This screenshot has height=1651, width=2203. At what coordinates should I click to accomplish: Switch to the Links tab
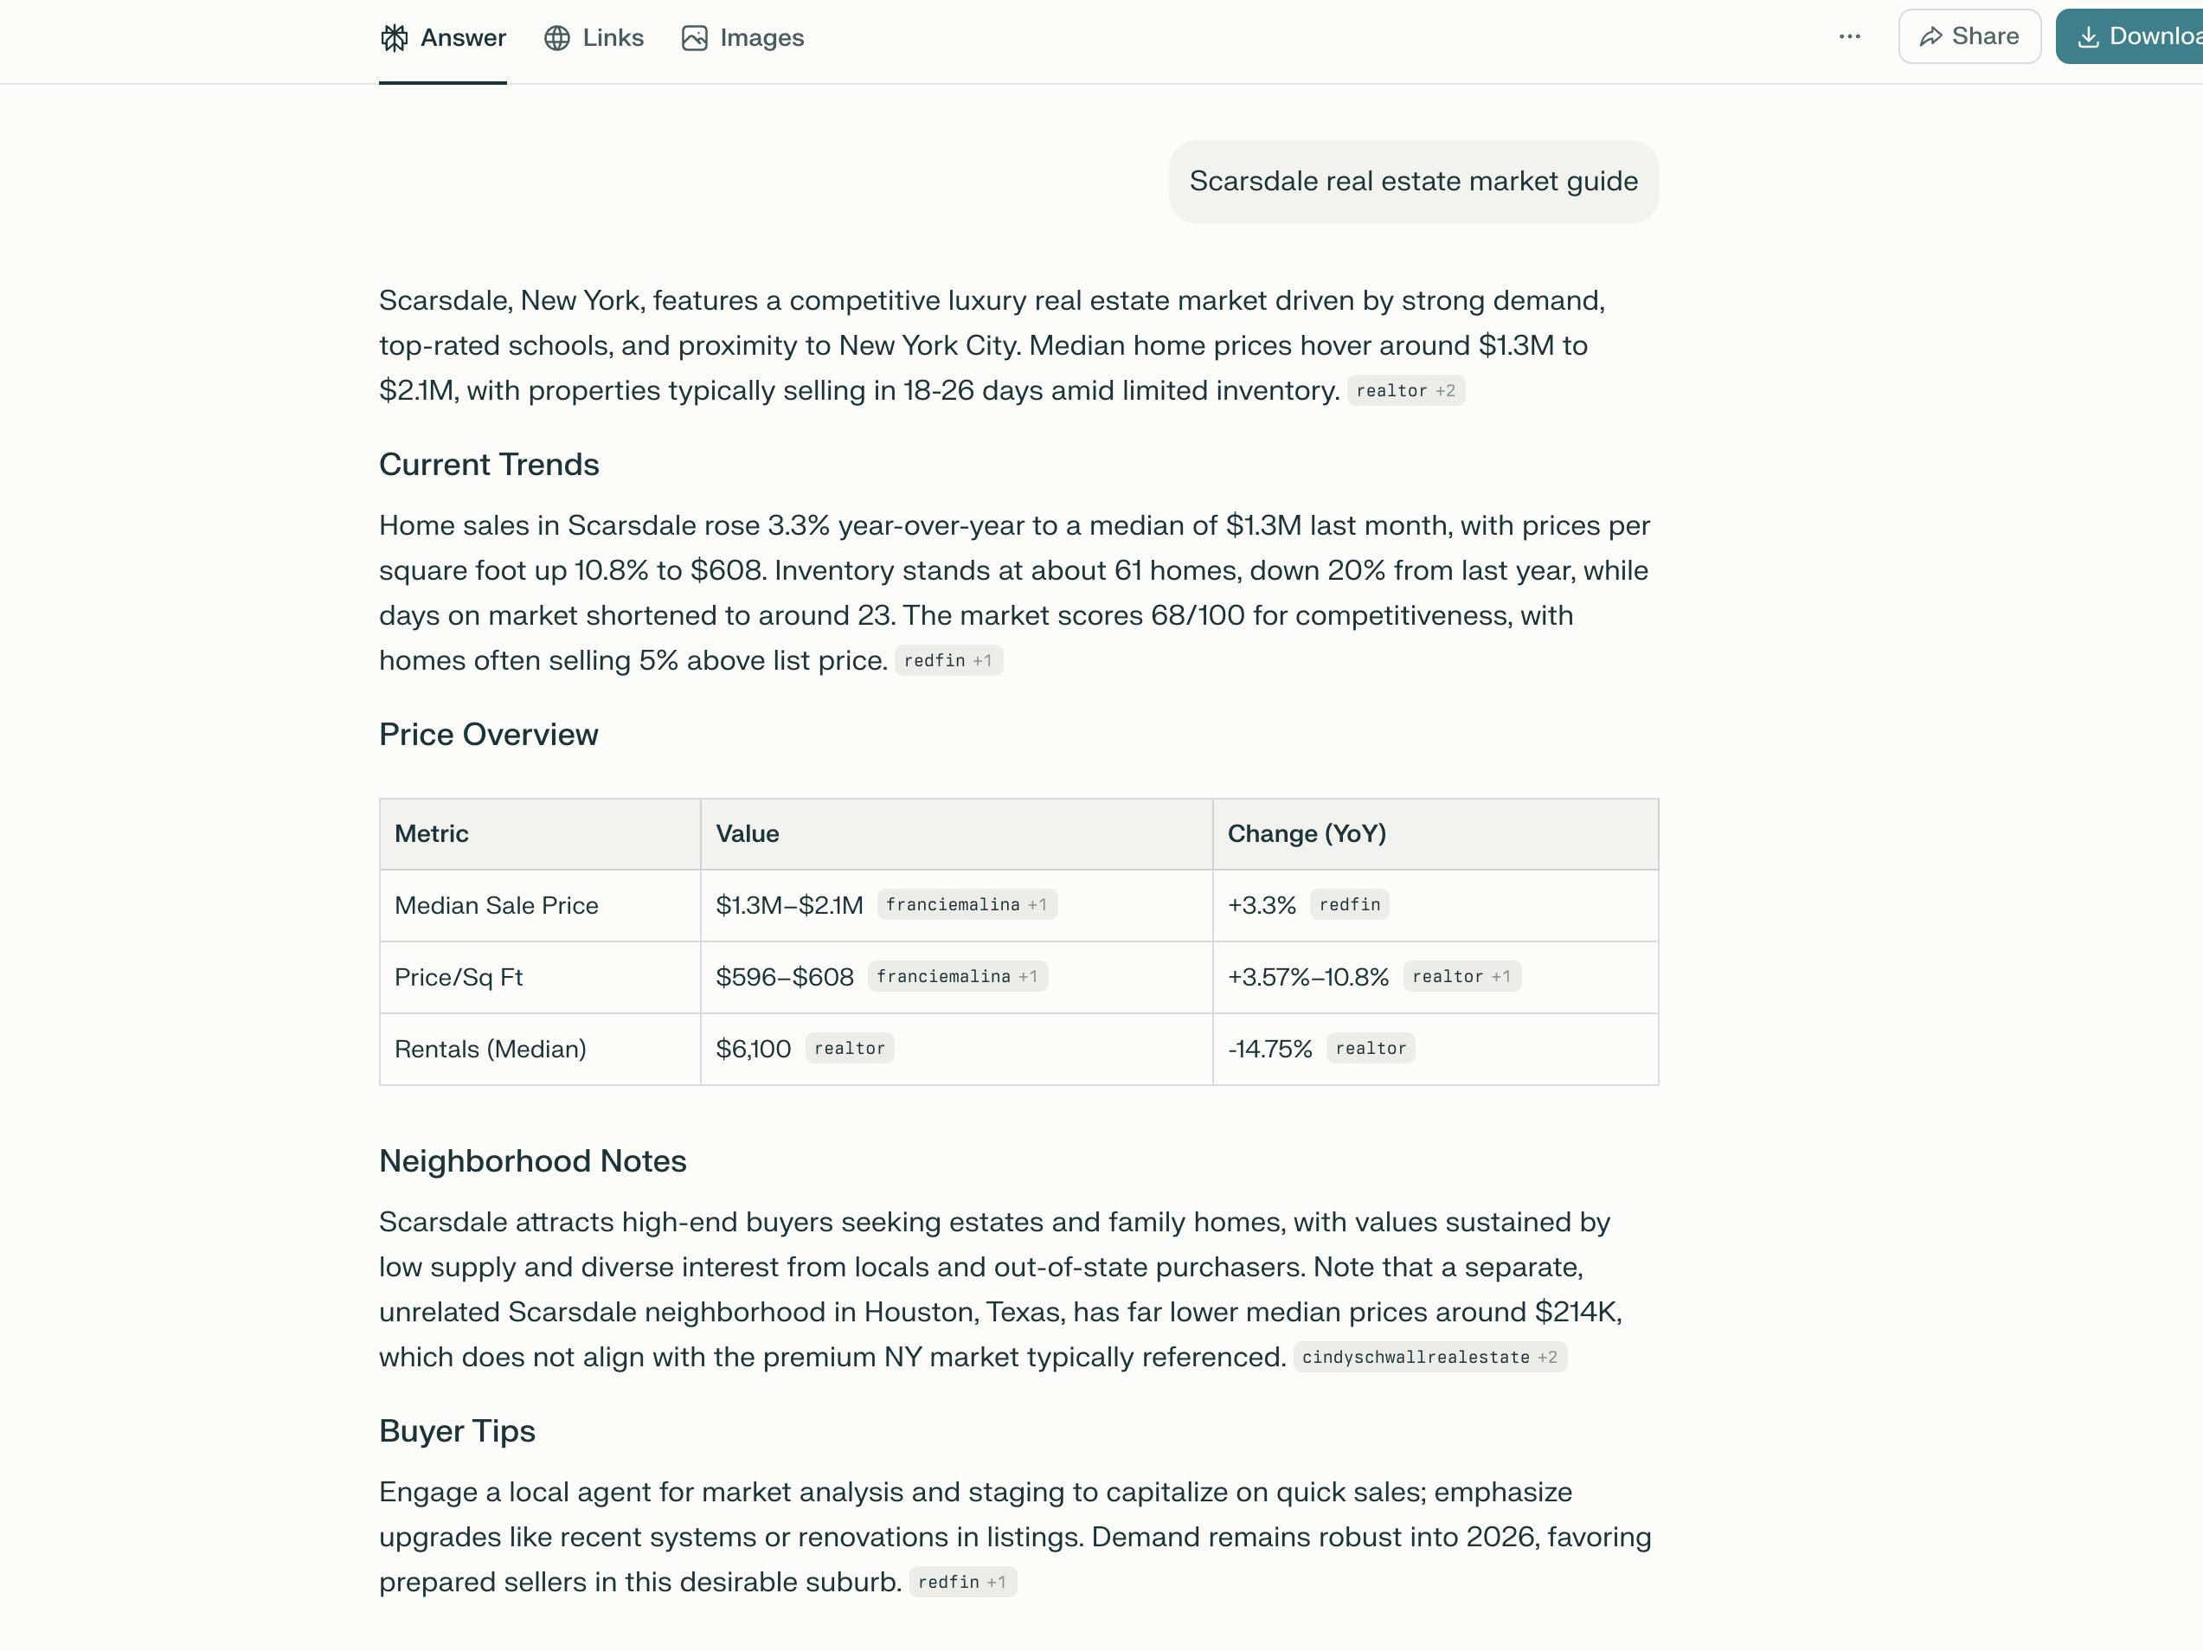[x=613, y=38]
